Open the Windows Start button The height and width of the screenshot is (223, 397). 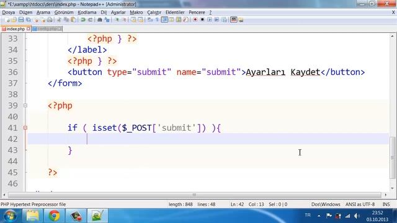(10, 216)
